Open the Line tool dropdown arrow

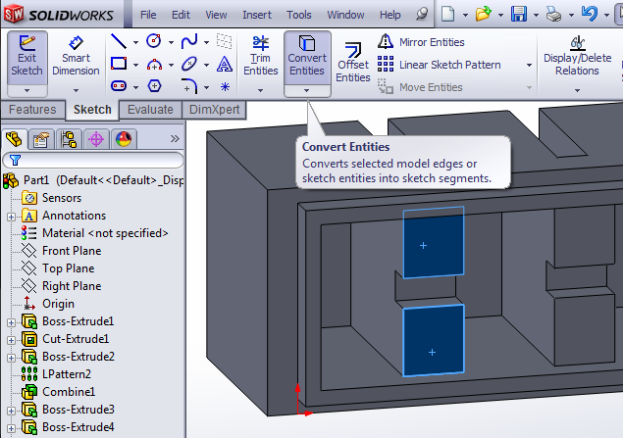pyautogui.click(x=135, y=42)
